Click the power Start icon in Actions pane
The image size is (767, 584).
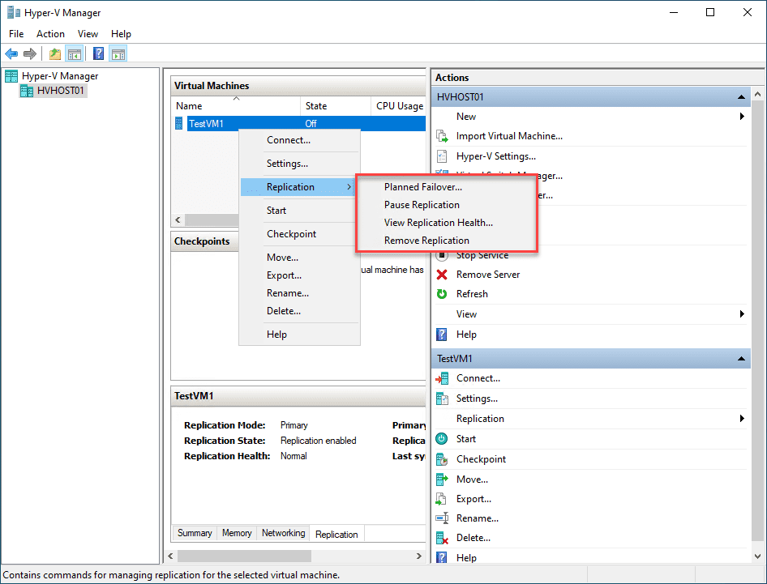click(x=442, y=439)
